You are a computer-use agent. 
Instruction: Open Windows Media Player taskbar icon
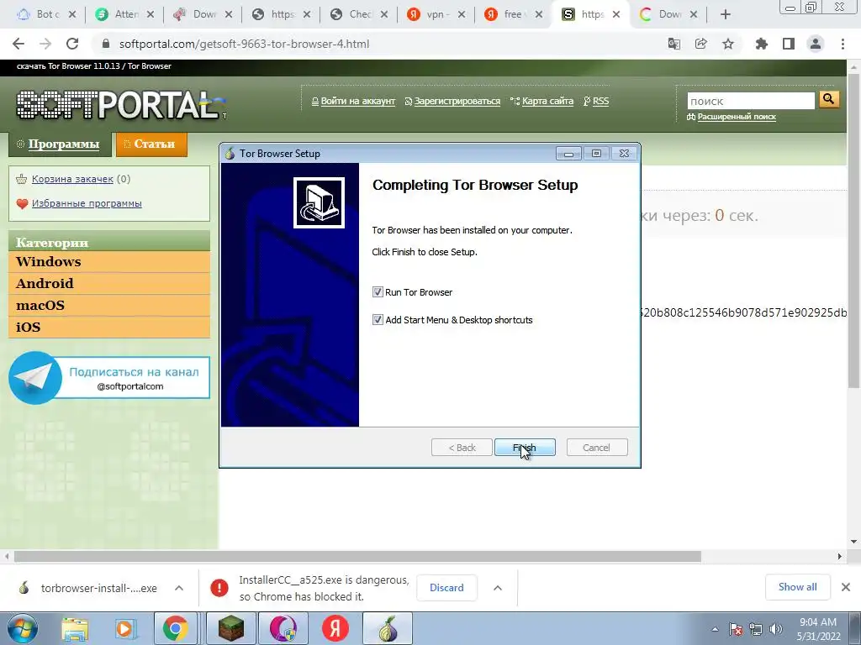124,629
